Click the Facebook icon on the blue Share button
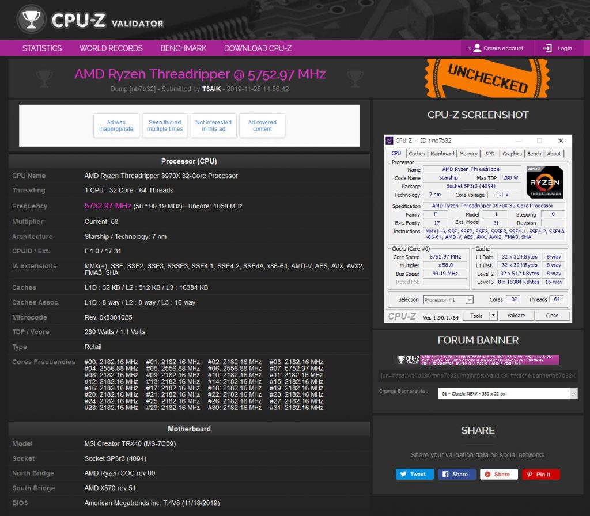This screenshot has height=516, width=590. coord(445,474)
